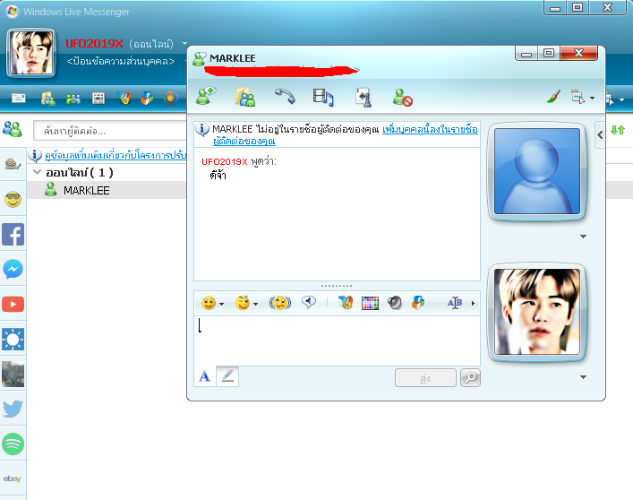633x500 pixels.
Task: Open Facebook from the sidebar
Action: [x=13, y=234]
